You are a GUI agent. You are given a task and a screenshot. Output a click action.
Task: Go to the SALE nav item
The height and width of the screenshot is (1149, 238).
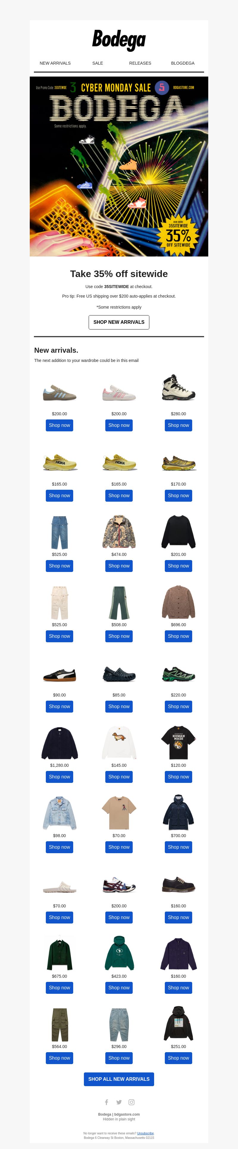[x=98, y=63]
